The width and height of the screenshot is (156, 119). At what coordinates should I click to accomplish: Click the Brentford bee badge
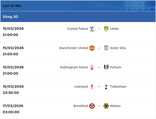pyautogui.click(x=92, y=106)
